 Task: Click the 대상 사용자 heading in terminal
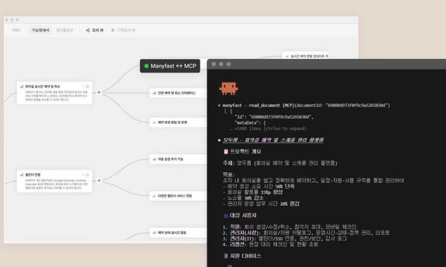pyautogui.click(x=243, y=215)
